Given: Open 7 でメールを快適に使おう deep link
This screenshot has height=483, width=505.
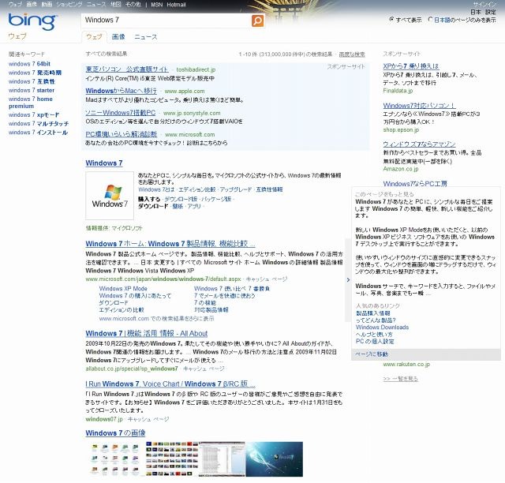Looking at the screenshot, I should coord(224,296).
